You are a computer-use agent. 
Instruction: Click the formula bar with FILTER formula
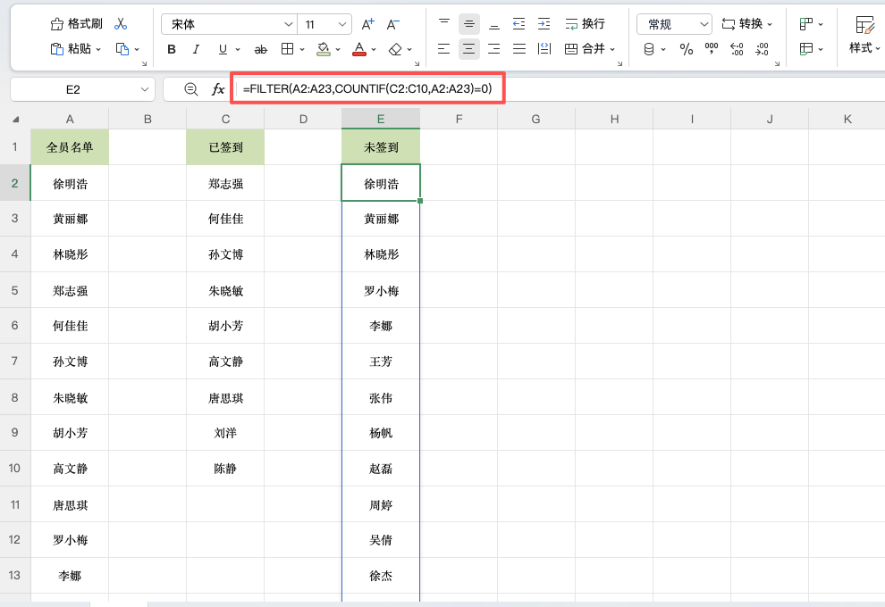click(x=367, y=88)
